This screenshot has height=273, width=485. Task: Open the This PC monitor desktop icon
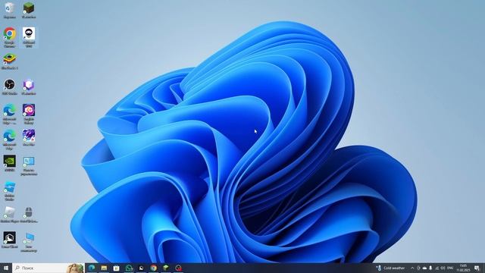(29, 243)
